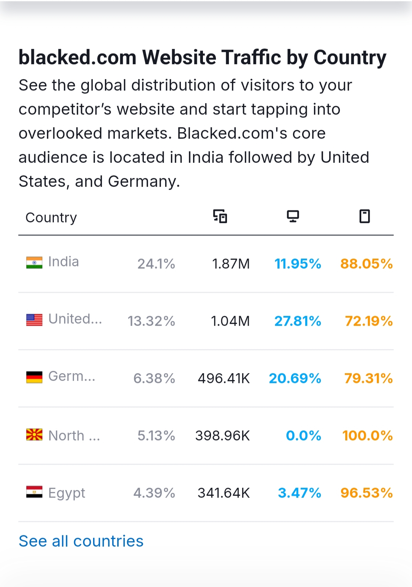Click India's 11.95% desktop share
Screen dimensions: 412x587
298,264
